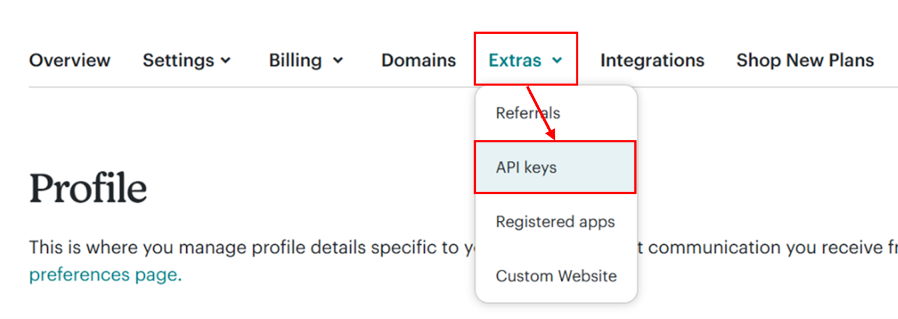Viewport: 898px width, 319px height.
Task: Expand the chevron next to Billing
Action: pyautogui.click(x=338, y=60)
